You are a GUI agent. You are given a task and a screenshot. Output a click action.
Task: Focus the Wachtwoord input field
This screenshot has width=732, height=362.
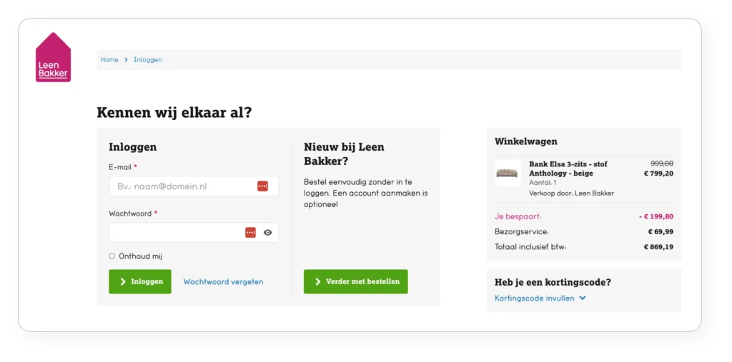pos(194,232)
